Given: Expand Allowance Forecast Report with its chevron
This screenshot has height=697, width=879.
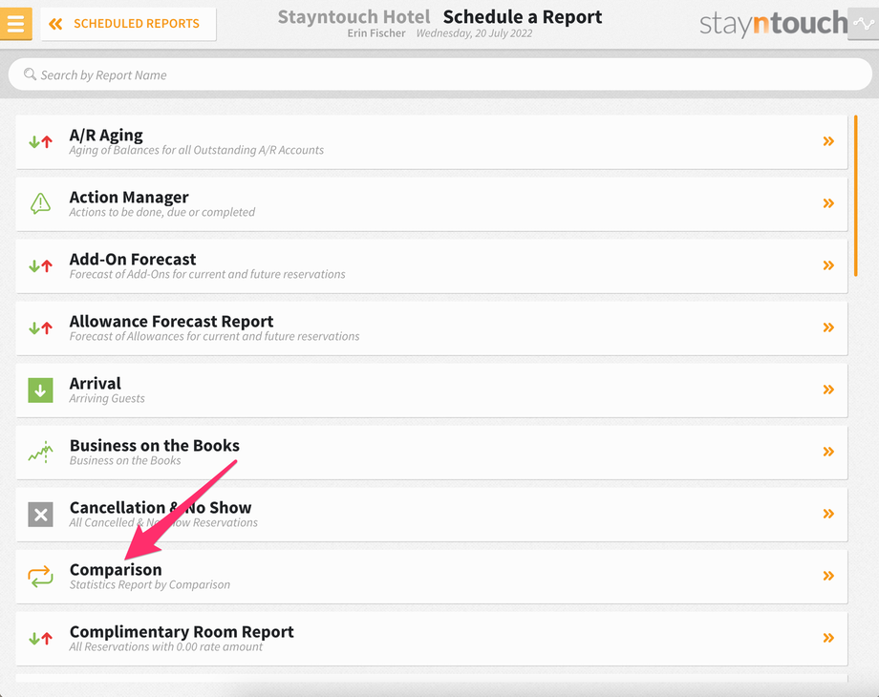Looking at the screenshot, I should [x=828, y=327].
